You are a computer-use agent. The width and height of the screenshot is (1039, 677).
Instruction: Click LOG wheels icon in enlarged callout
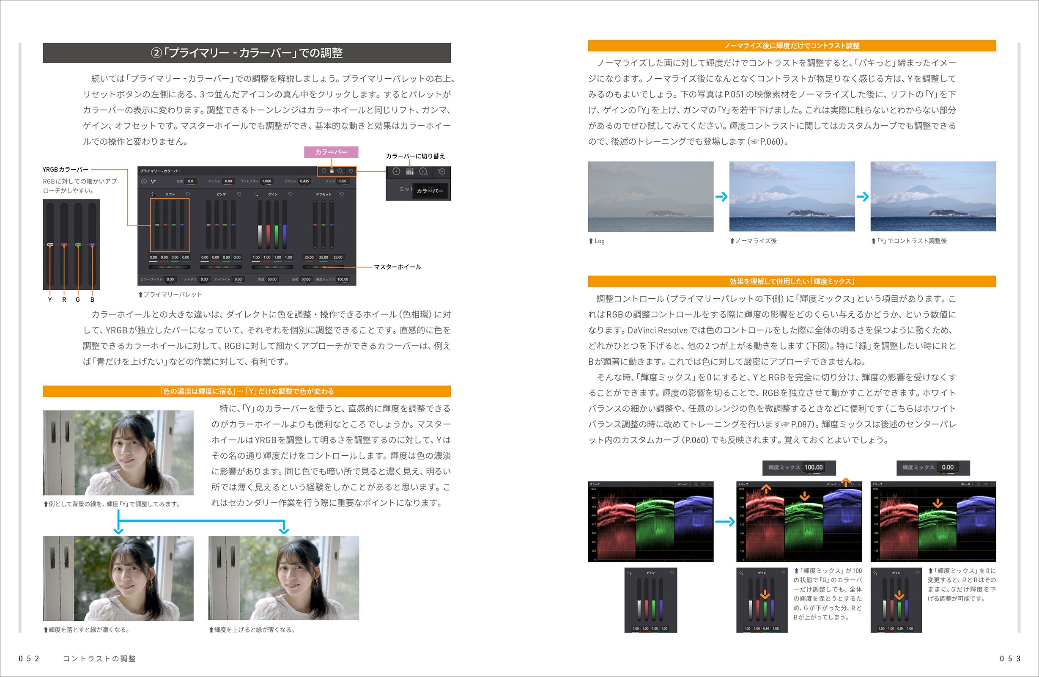423,172
